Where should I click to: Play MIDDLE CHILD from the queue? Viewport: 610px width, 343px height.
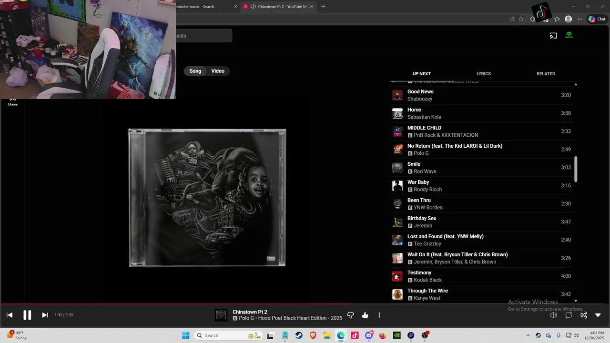point(481,131)
